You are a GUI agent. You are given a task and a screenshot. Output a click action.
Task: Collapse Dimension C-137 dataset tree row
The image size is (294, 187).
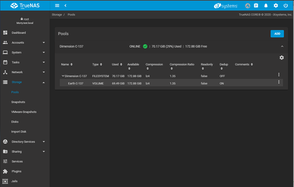tap(63, 76)
